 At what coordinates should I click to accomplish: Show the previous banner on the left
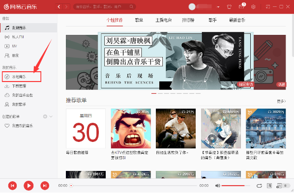tap(82, 62)
